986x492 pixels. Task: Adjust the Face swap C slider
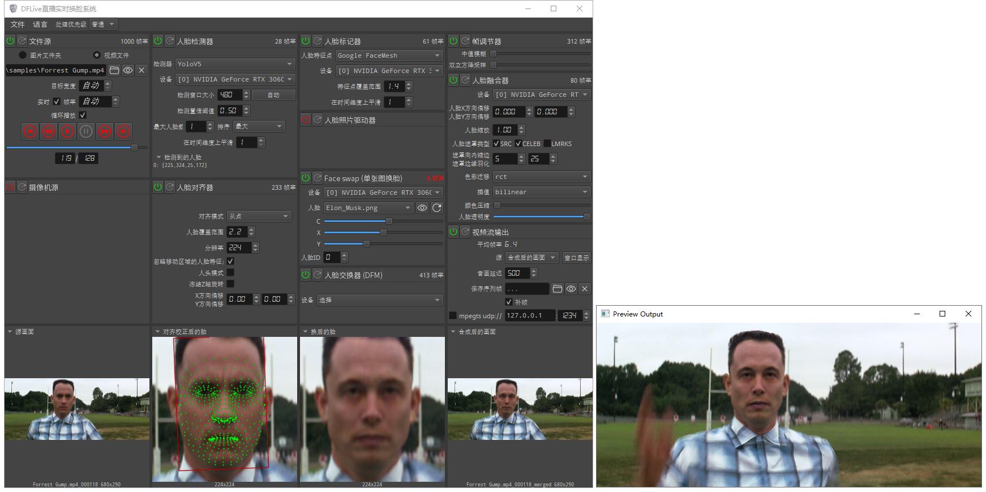pos(383,221)
